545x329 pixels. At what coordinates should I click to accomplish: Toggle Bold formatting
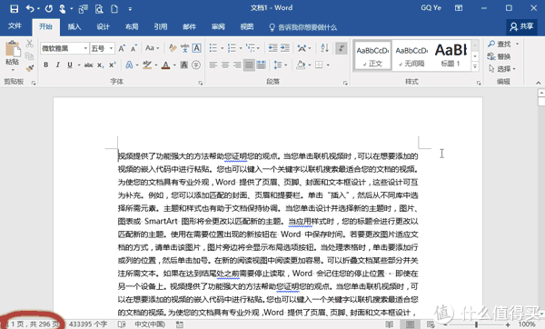(46, 65)
